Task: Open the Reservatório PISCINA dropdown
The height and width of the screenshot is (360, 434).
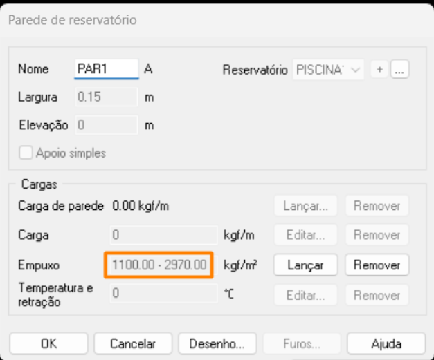Action: tap(328, 70)
